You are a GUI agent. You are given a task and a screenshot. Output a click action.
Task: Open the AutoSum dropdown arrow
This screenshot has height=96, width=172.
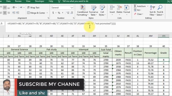[x=148, y=6]
